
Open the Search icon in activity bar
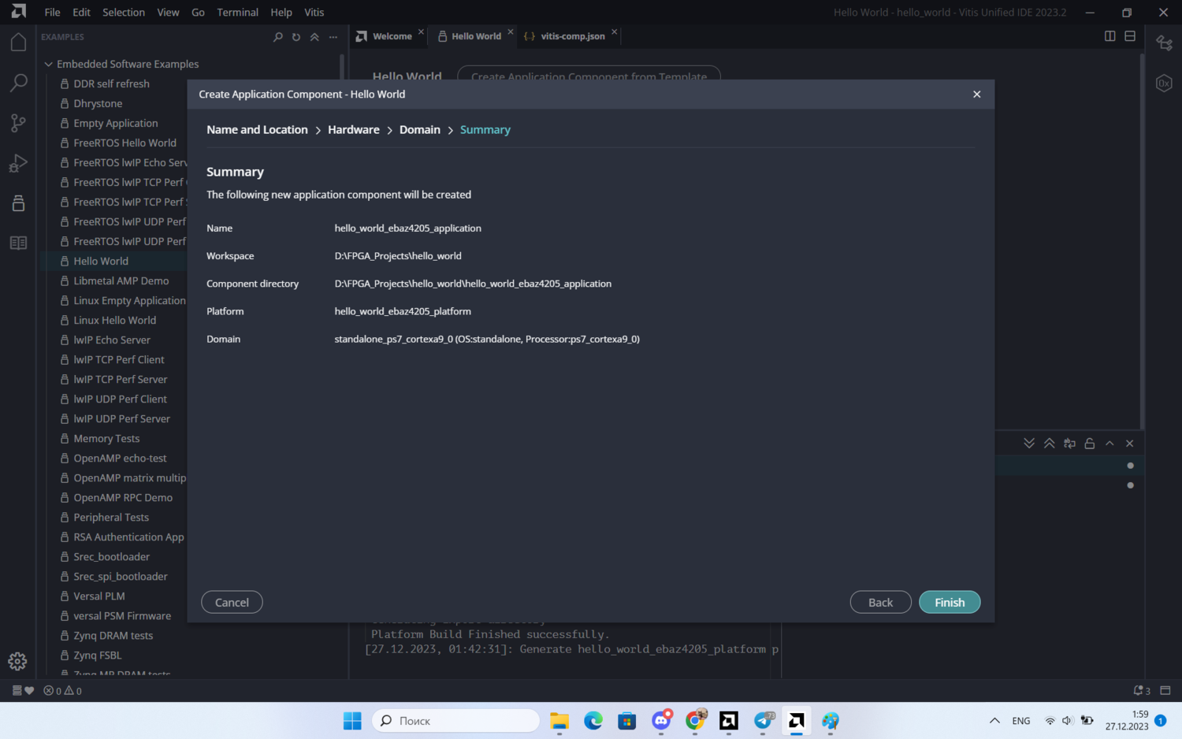click(x=18, y=83)
